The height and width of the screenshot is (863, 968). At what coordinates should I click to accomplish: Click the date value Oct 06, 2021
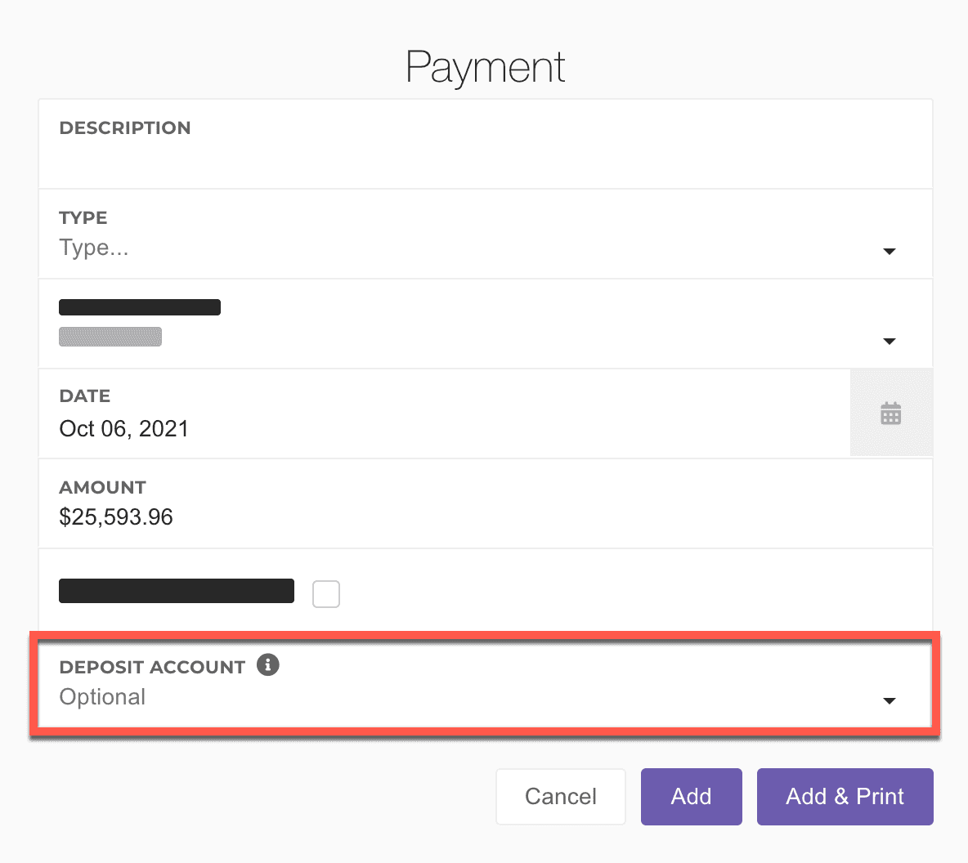pyautogui.click(x=124, y=429)
